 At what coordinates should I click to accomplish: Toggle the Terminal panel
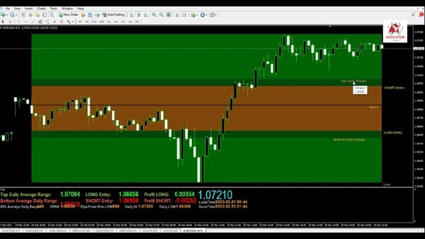click(44, 15)
